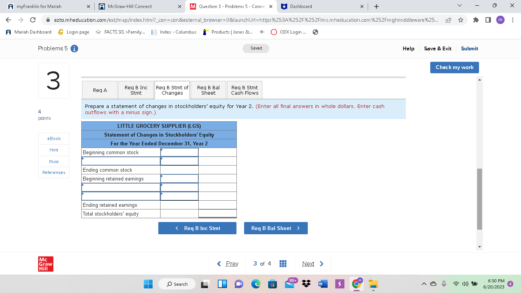Open the Chrome extensions puzzle icon
Viewport: 521px width, 293px height.
click(476, 20)
